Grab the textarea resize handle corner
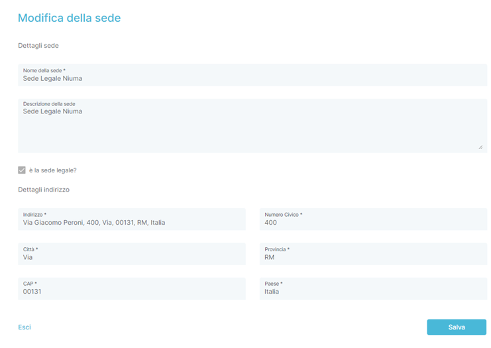 click(x=480, y=147)
